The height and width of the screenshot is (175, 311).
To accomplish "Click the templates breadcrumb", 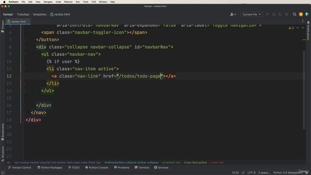I will tap(40, 14).
